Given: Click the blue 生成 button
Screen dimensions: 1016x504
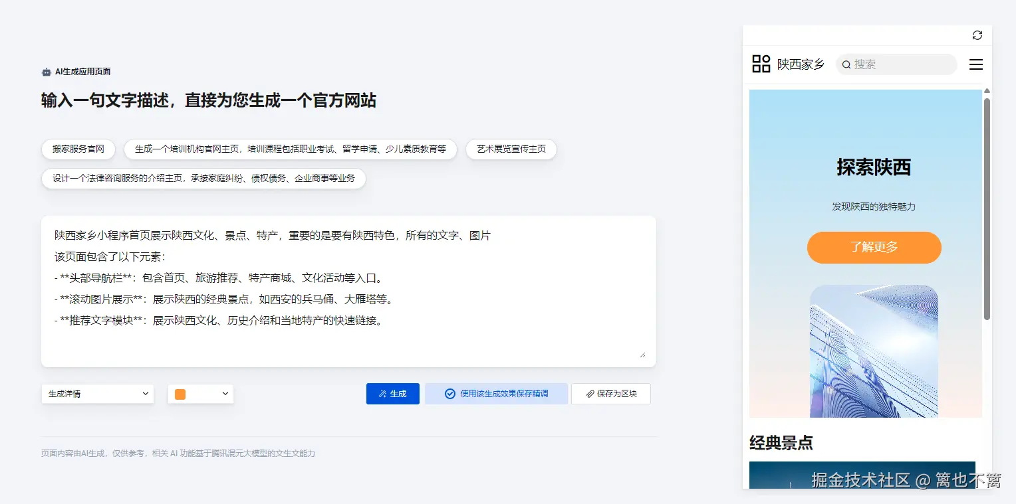Looking at the screenshot, I should point(393,394).
